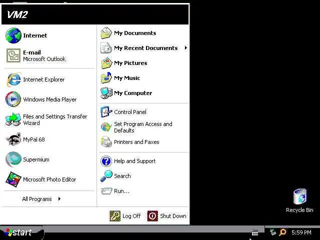Select the Recycle Bin desktop icon
The height and width of the screenshot is (240, 320).
point(300,196)
